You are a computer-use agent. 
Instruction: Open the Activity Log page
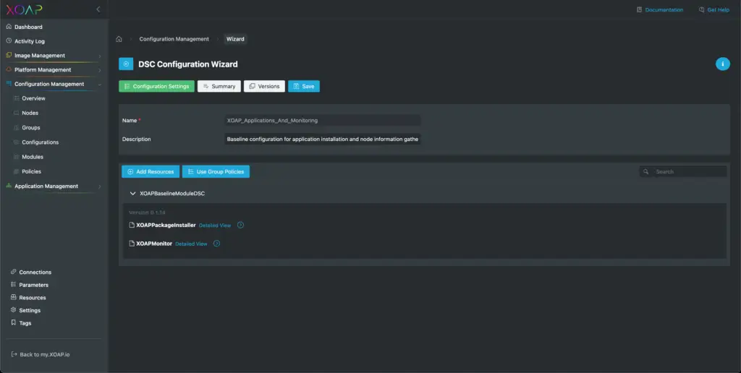point(29,41)
